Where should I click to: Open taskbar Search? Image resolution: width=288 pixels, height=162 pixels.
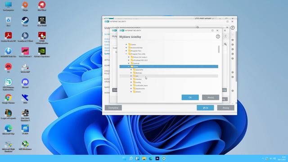pos(131,158)
